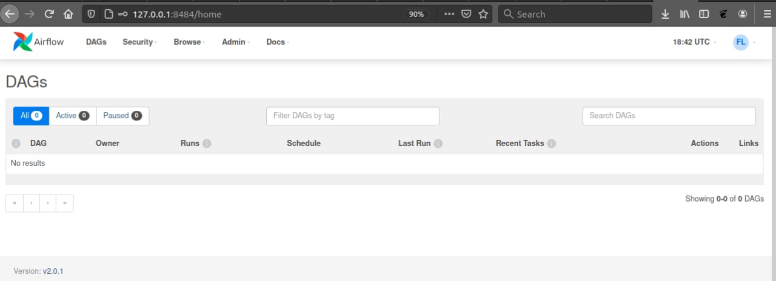
Task: Open the Firefox account avatar icon
Action: 743,14
